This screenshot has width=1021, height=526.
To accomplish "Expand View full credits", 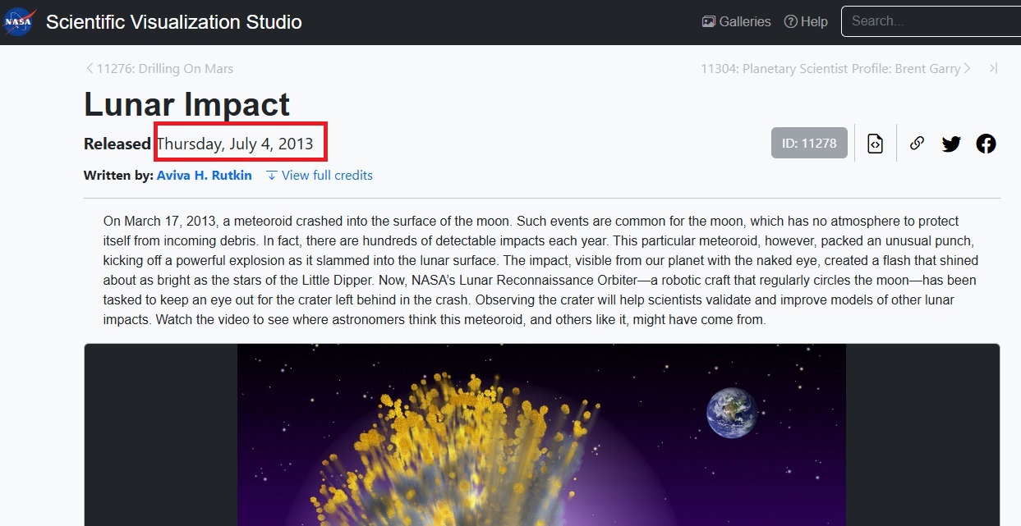I will coord(320,175).
